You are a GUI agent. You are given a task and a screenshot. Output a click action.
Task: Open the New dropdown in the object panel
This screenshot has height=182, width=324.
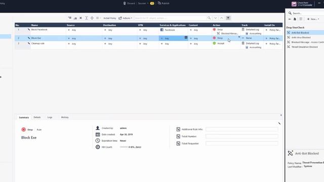[x=313, y=19]
